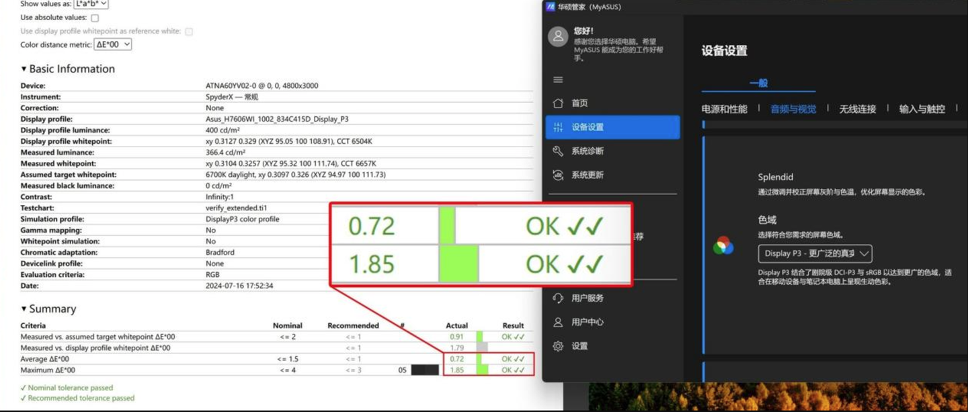The image size is (968, 412).
Task: Click the 用户中心 person icon
Action: point(558,322)
